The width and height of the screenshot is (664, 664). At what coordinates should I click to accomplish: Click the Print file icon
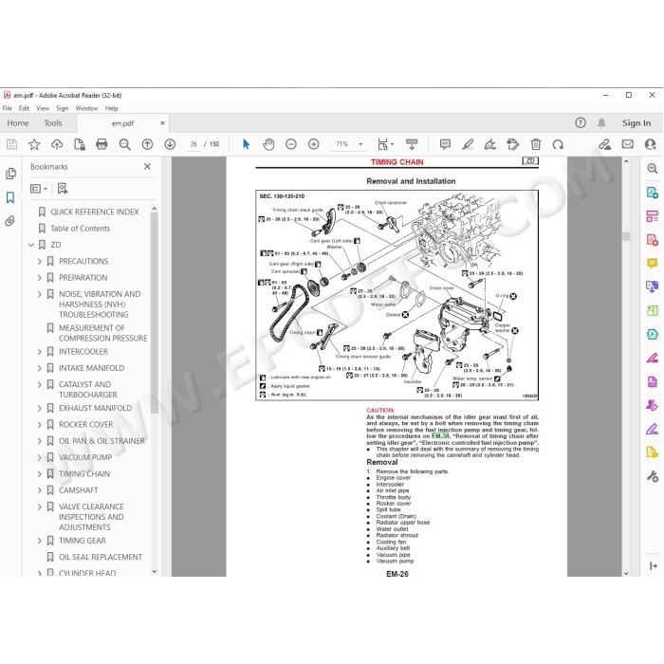pos(101,144)
